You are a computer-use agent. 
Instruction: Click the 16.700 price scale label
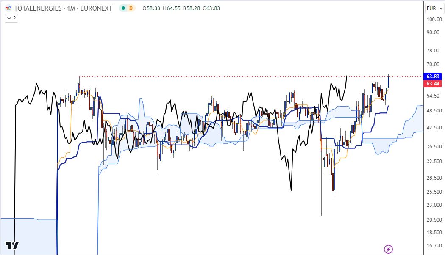[x=434, y=246]
